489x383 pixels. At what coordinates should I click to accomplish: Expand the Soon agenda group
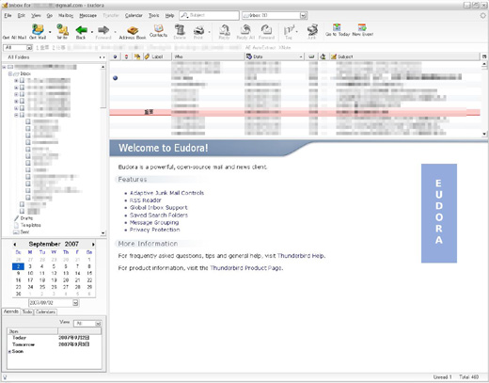pyautogui.click(x=9, y=352)
